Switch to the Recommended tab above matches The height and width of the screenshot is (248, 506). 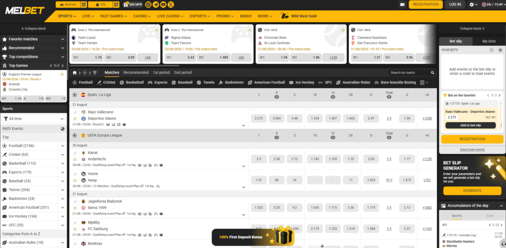click(x=136, y=72)
